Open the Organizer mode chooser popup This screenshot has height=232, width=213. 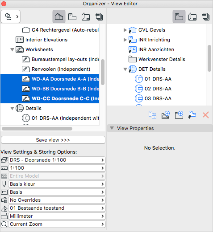[11, 16]
